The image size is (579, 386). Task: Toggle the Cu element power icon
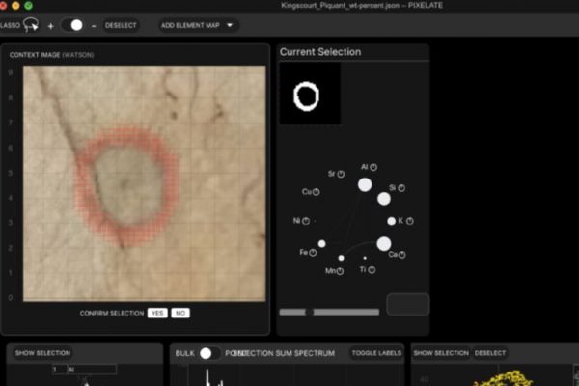point(315,192)
